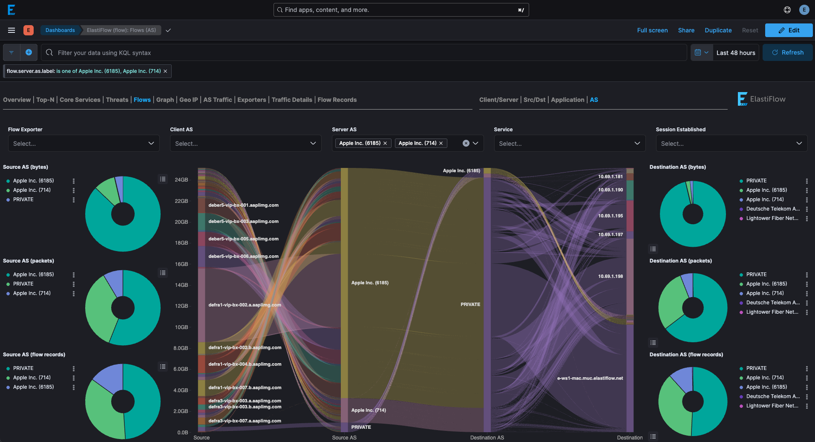Open options for Lightower Fiber in Destination AS (packets)
This screenshot has height=442, width=815.
pyautogui.click(x=807, y=312)
